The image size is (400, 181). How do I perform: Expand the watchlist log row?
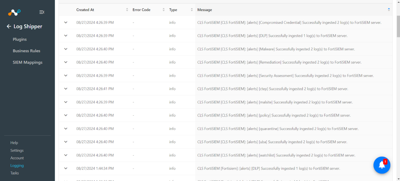66,155
